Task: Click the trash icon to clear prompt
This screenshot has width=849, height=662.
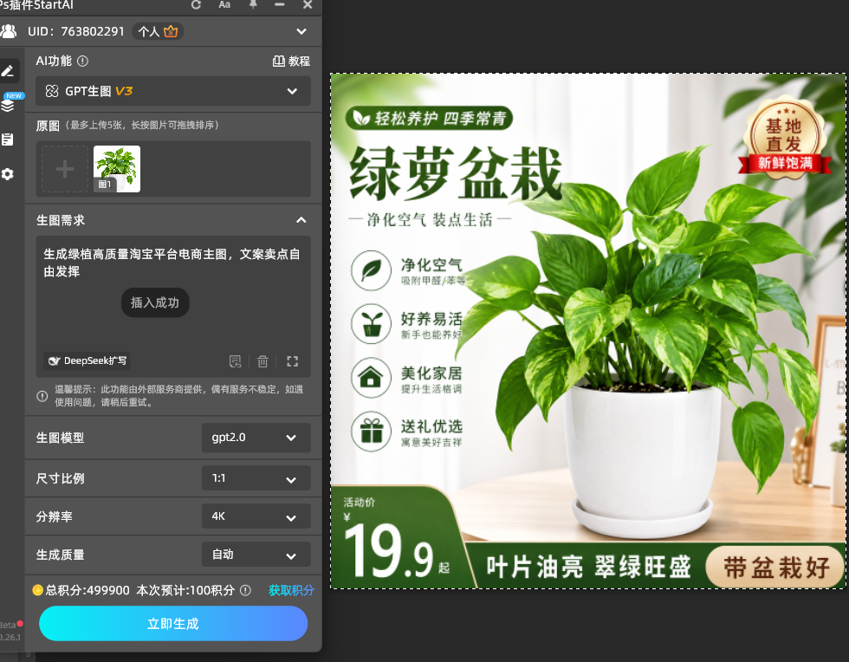Action: (262, 361)
